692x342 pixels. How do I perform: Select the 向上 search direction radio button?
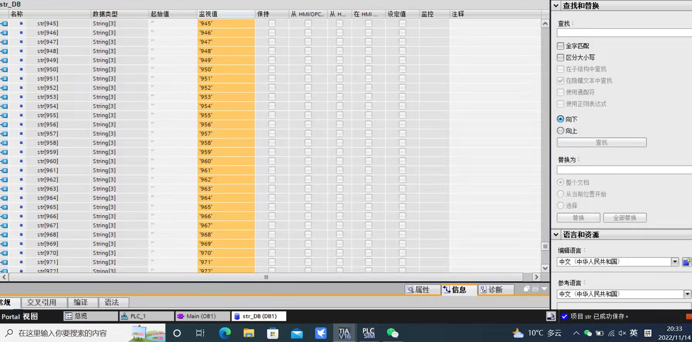click(561, 131)
